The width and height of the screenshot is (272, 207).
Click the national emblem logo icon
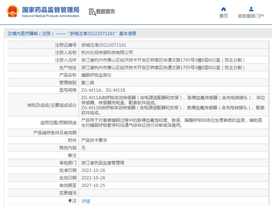12,11
